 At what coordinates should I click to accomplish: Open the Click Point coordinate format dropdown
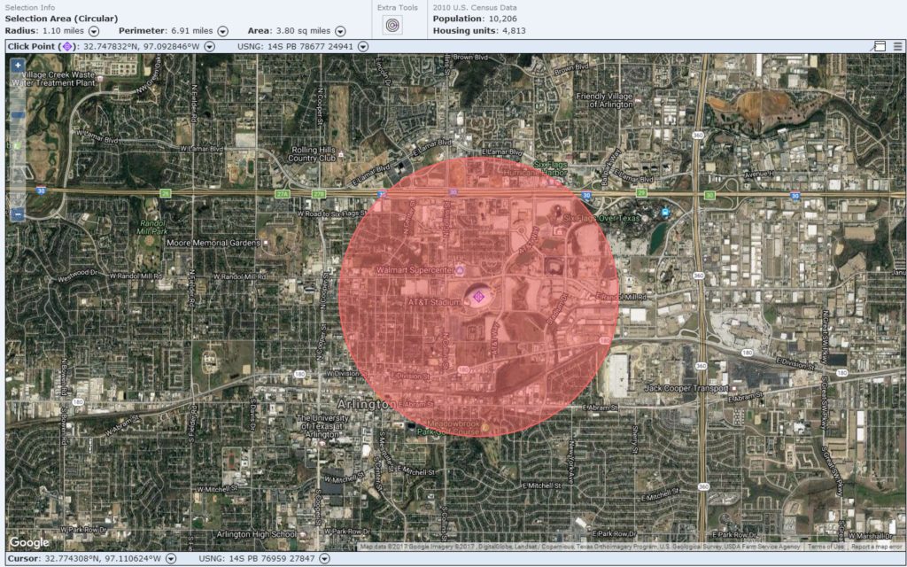point(209,47)
